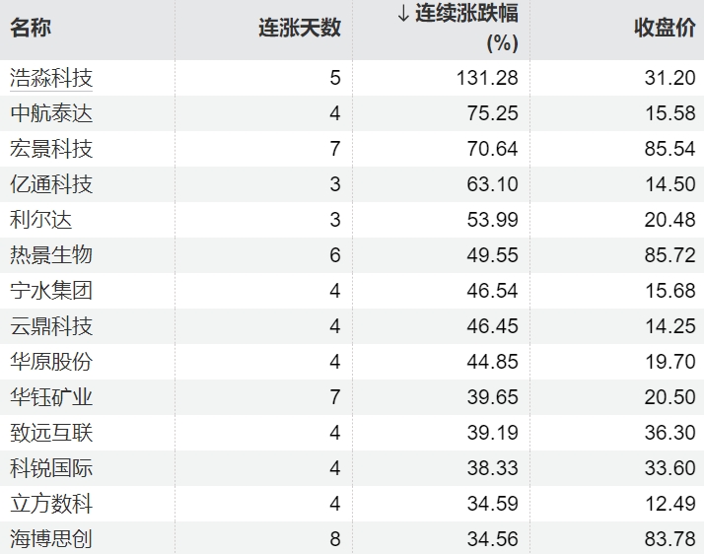Image resolution: width=704 pixels, height=554 pixels.
Task: Click the 华原股份 stock name
Action: tap(51, 362)
